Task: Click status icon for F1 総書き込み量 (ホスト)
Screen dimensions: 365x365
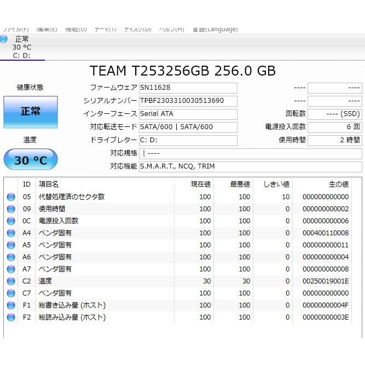Action: [11, 305]
